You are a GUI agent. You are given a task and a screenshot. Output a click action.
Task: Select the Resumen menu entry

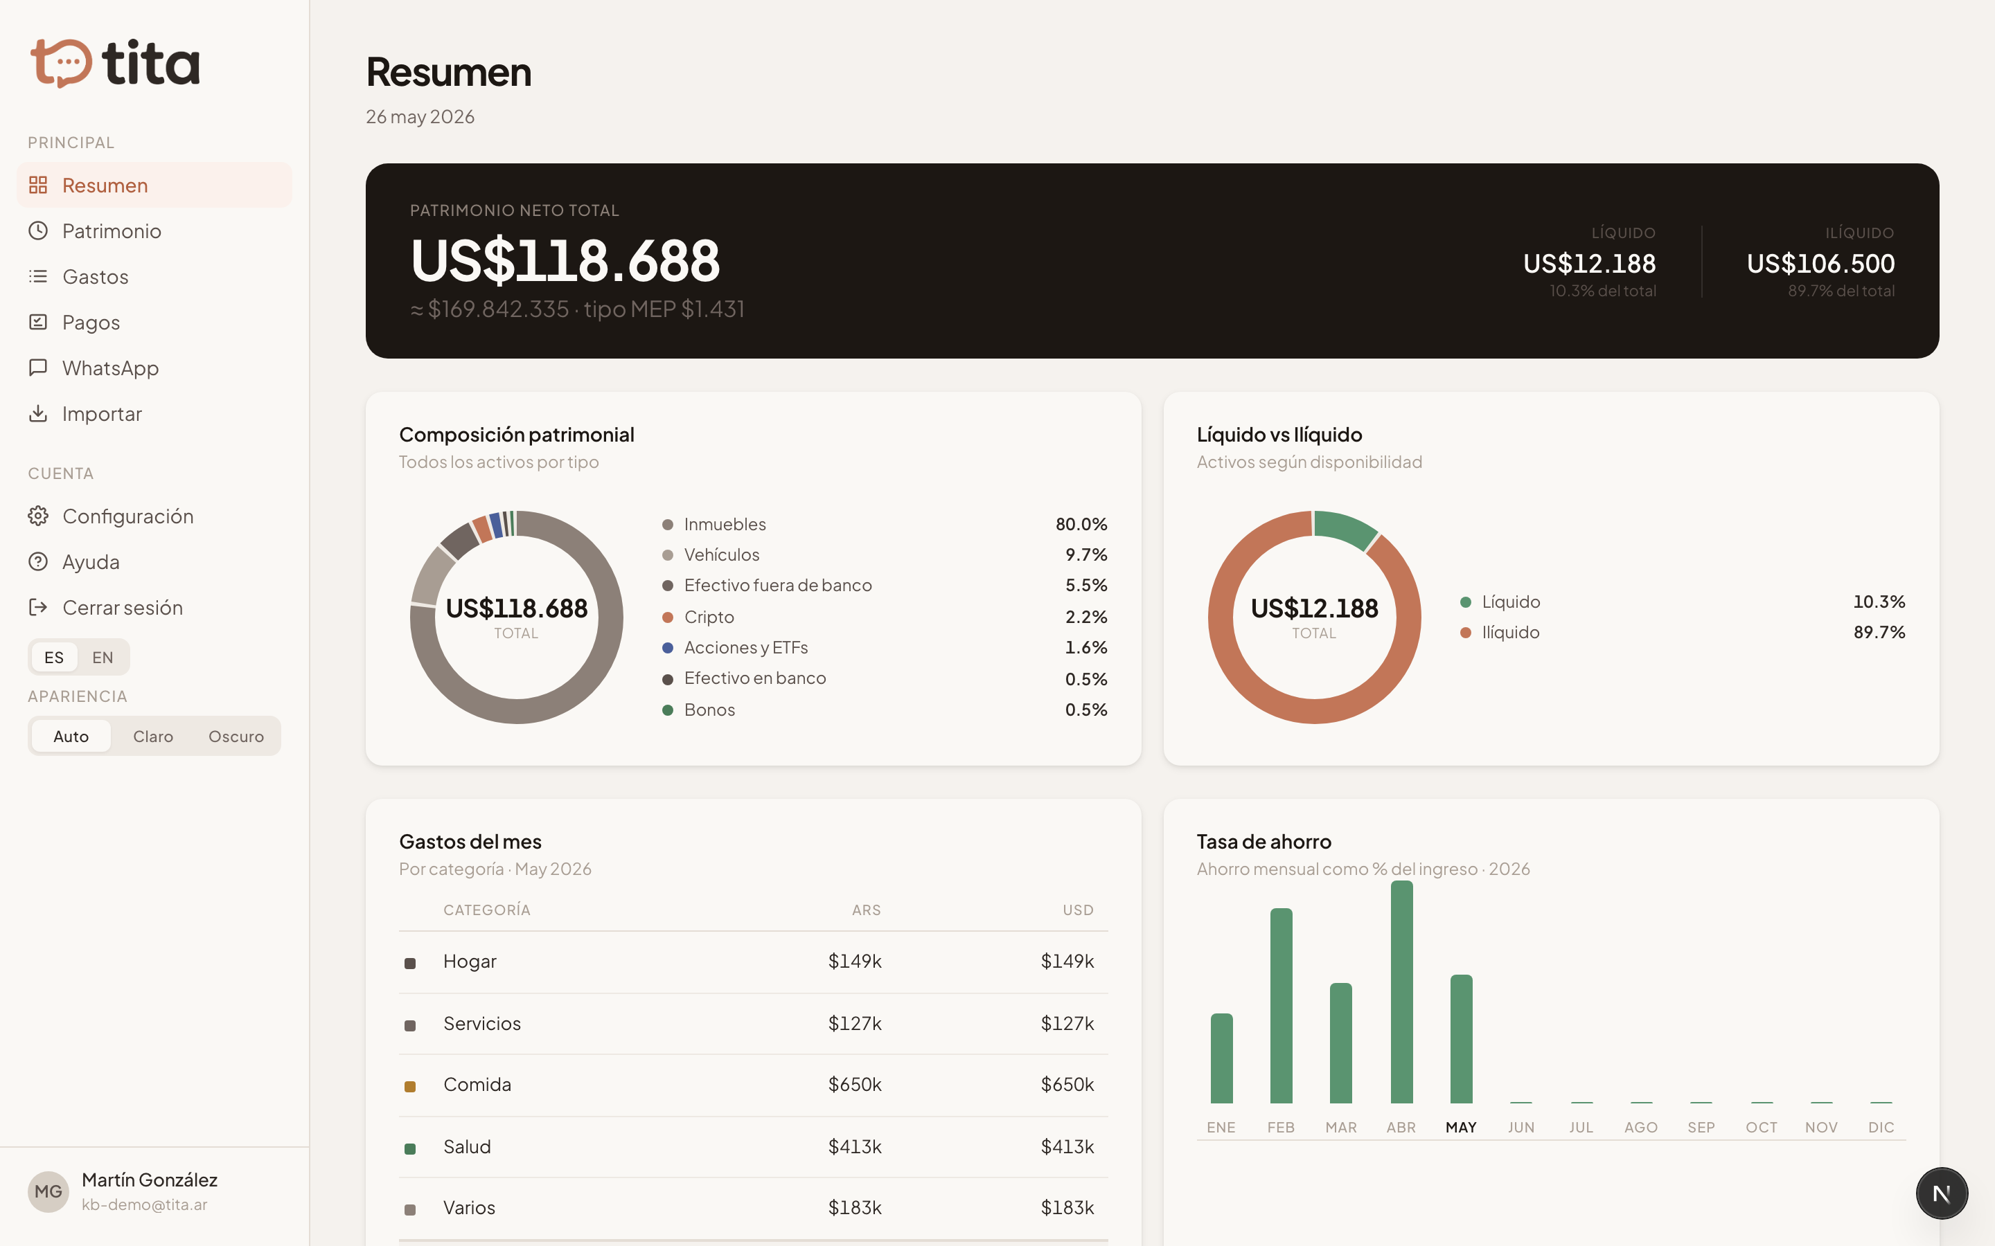click(154, 185)
